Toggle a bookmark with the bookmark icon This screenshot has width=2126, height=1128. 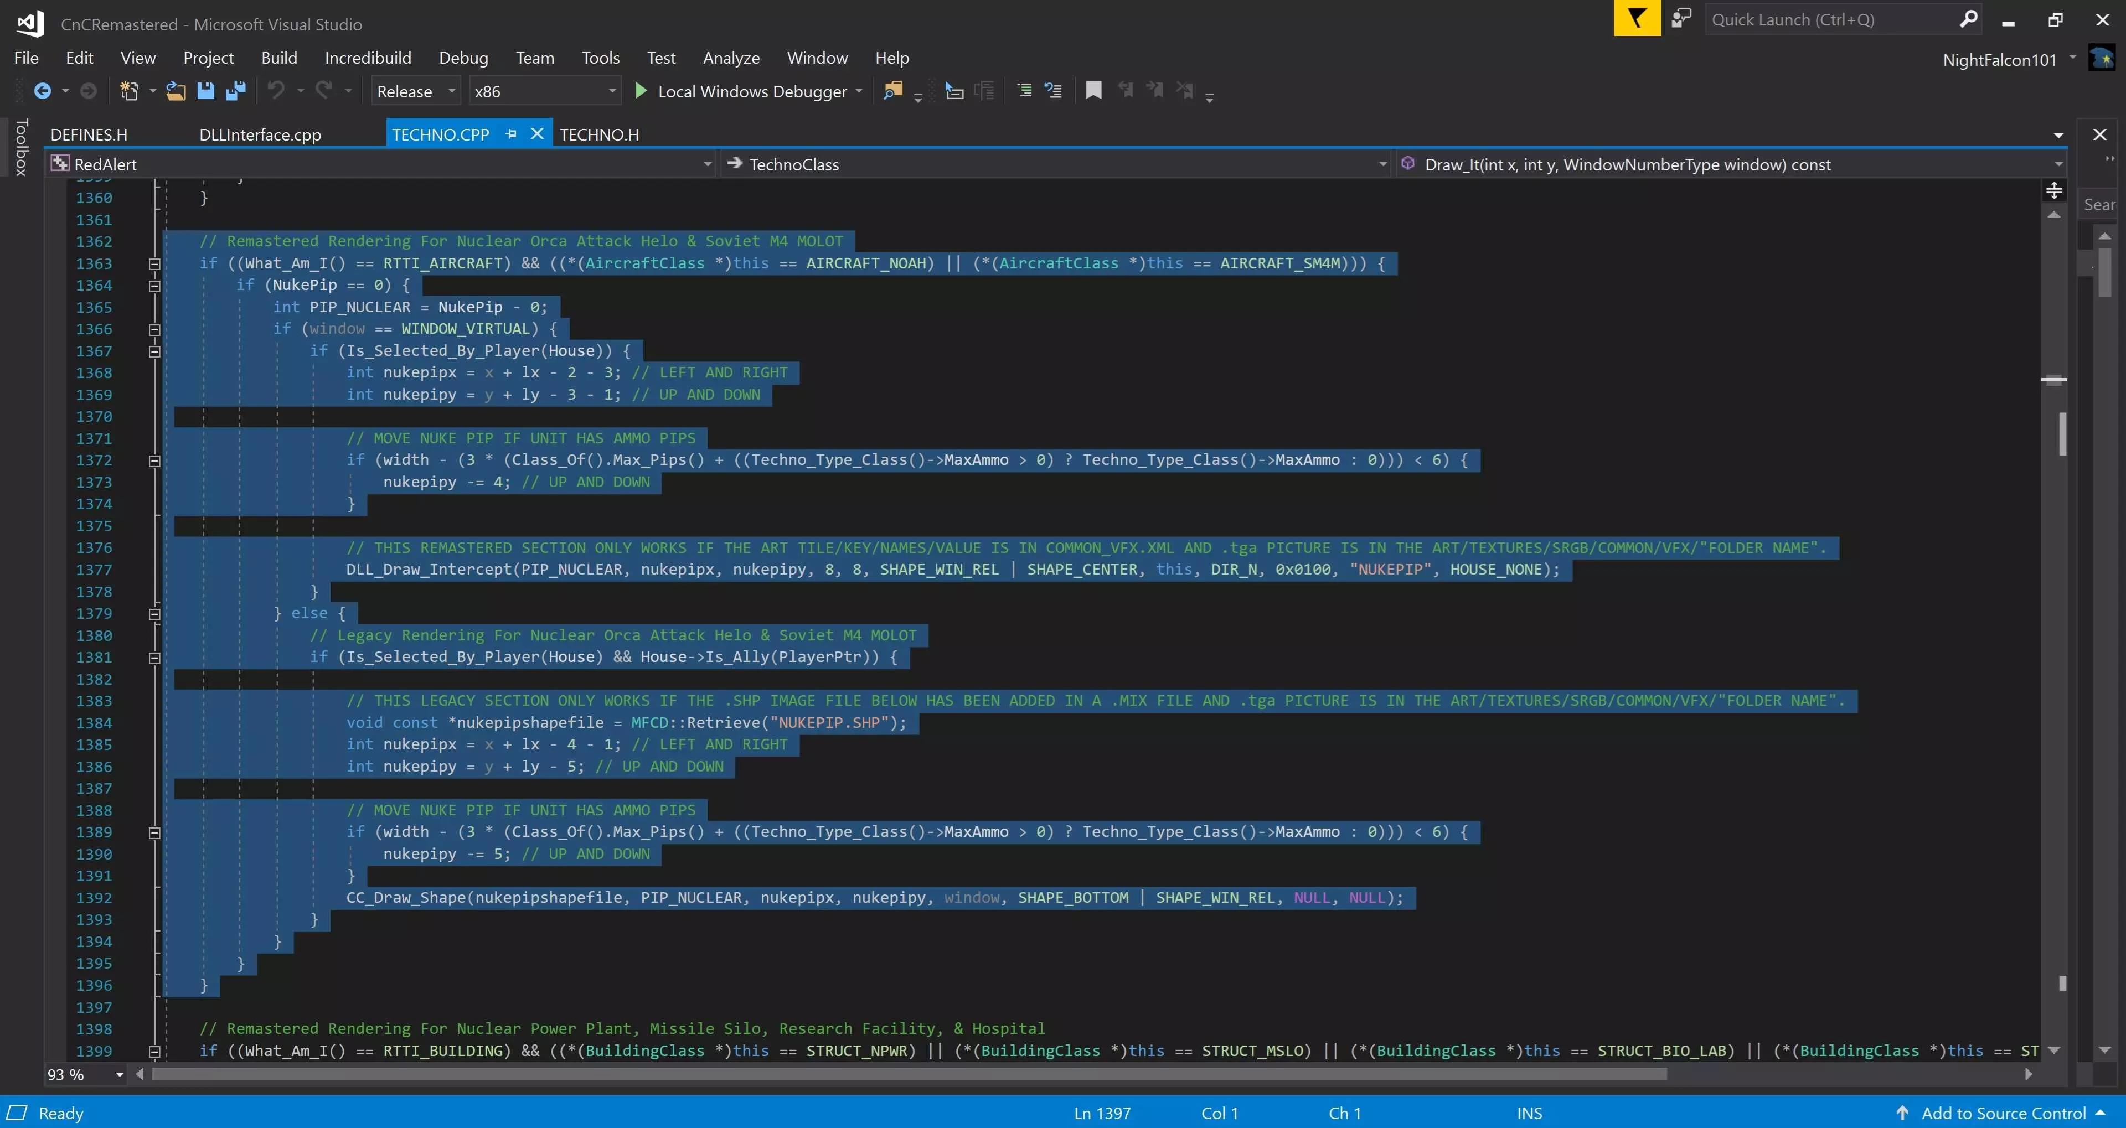coord(1093,91)
